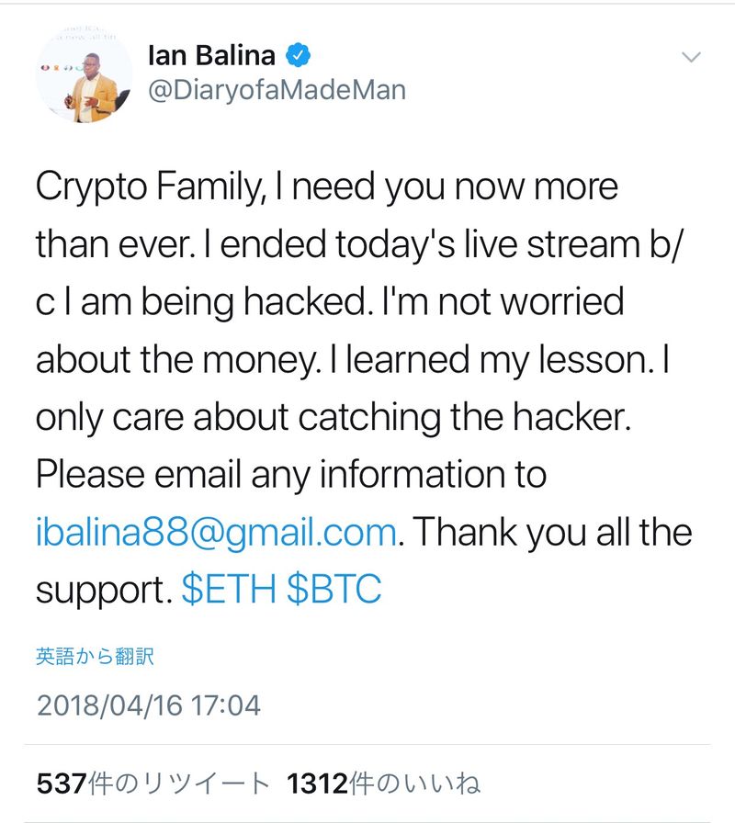The width and height of the screenshot is (735, 823).
Task: Click the text "Please email any information to"
Action: [x=291, y=475]
